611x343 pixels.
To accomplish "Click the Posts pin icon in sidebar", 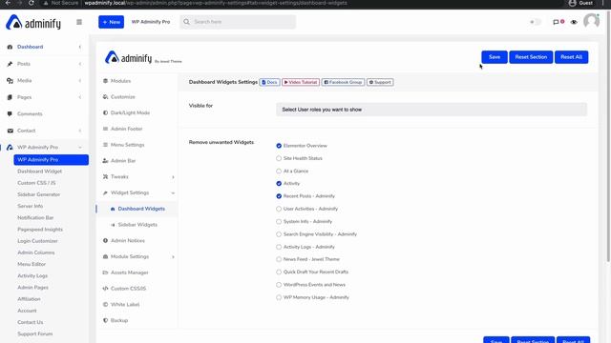I will pos(10,64).
